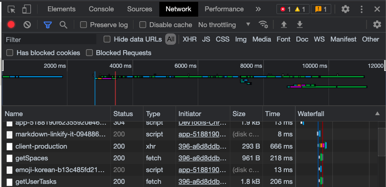Toggle the device toolbar icon
The image size is (386, 187).
click(26, 9)
